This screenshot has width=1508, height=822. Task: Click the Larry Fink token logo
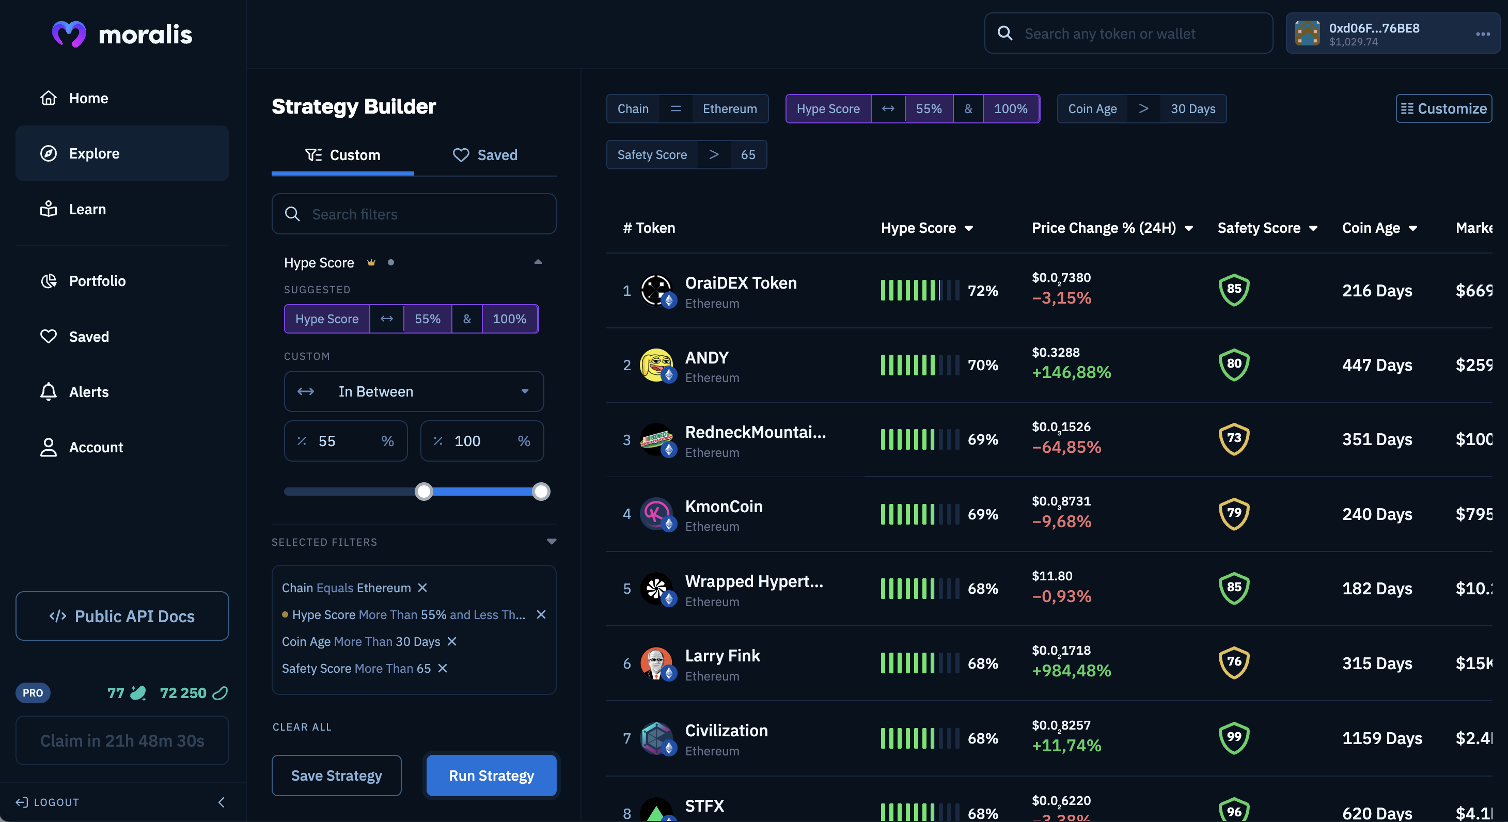[656, 663]
